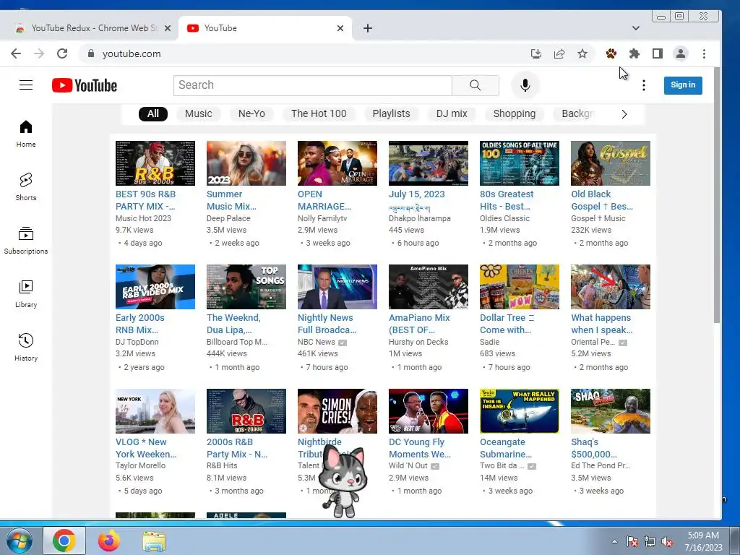Show more category chips with right arrow

pos(624,114)
